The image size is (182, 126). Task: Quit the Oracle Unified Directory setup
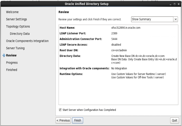[x=174, y=120]
